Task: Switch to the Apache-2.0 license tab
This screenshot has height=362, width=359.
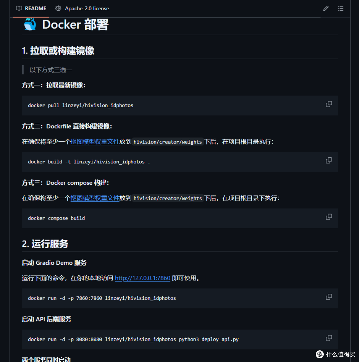Action: tap(87, 8)
